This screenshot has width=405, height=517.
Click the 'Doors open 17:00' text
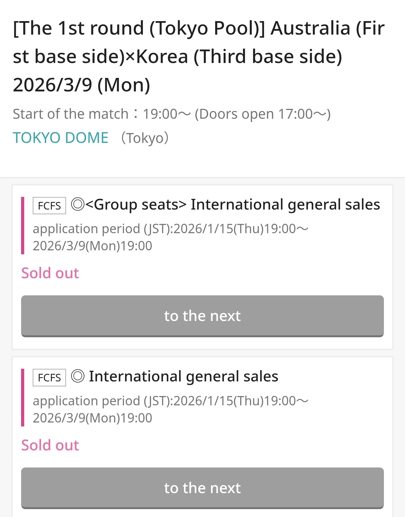point(262,114)
